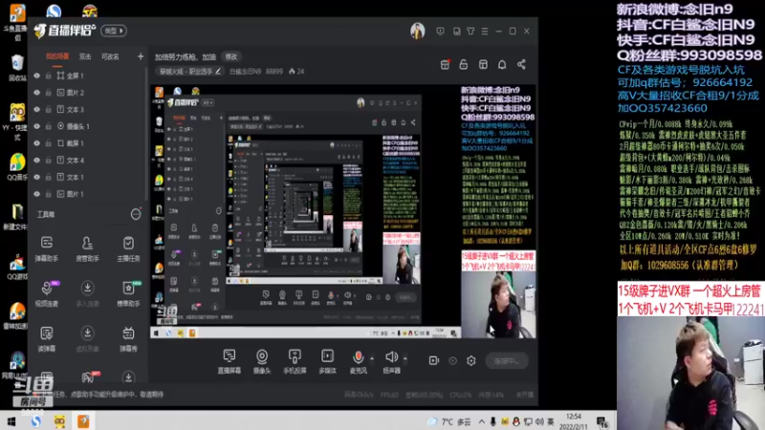The height and width of the screenshot is (430, 765).
Task: Expand the 扬声器 volume arrow
Action: pos(405,356)
